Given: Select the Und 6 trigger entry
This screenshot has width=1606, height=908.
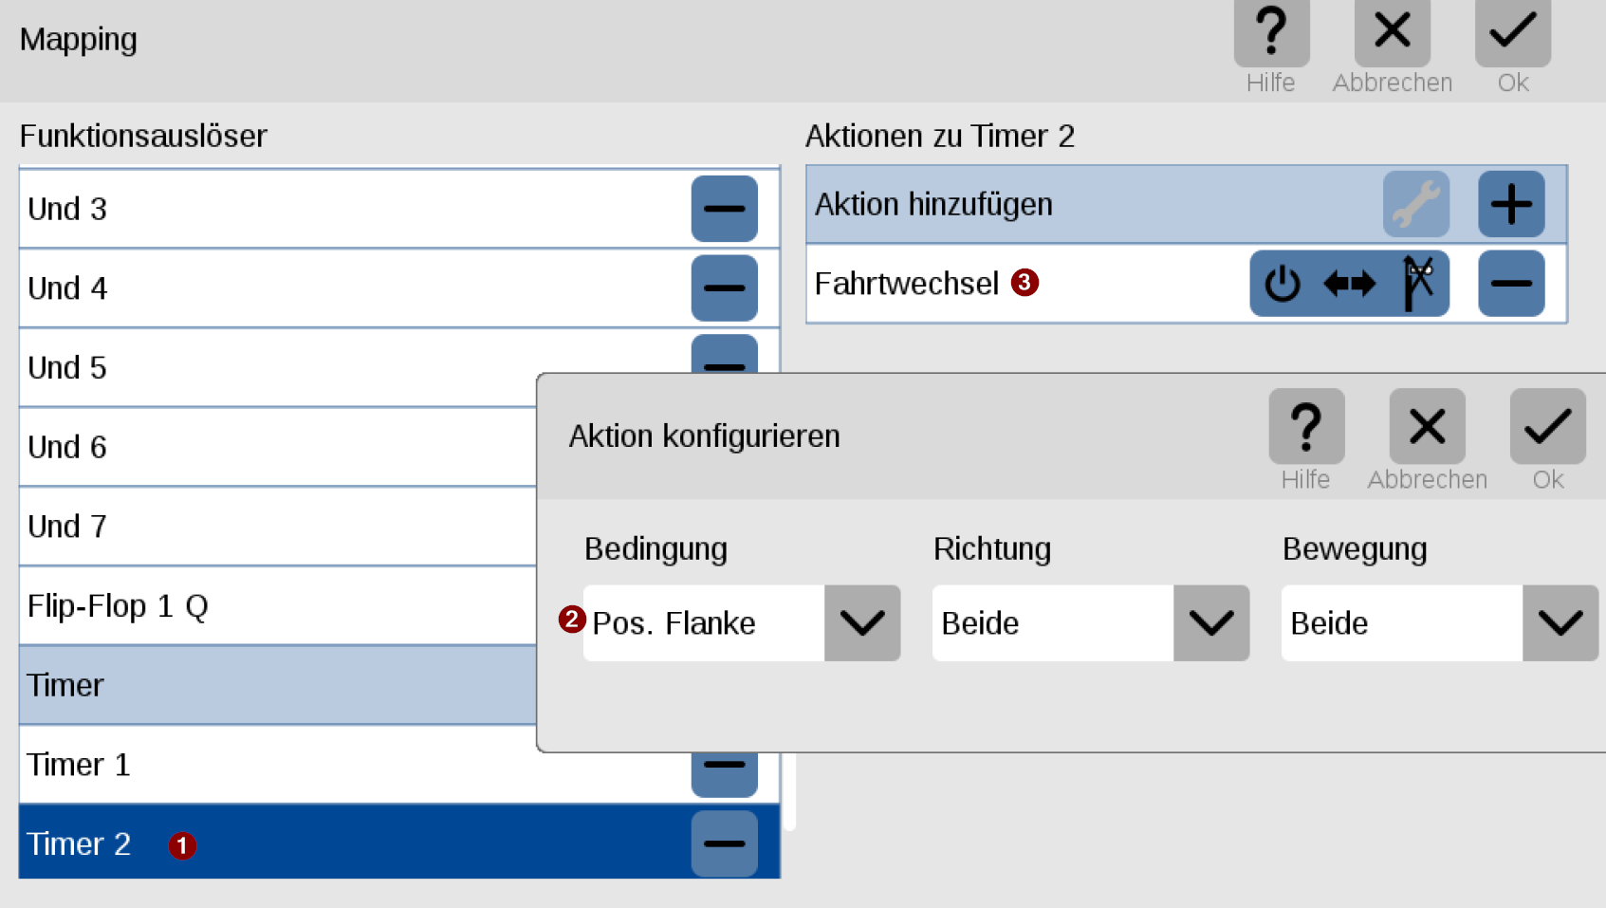Looking at the screenshot, I should pos(278,447).
